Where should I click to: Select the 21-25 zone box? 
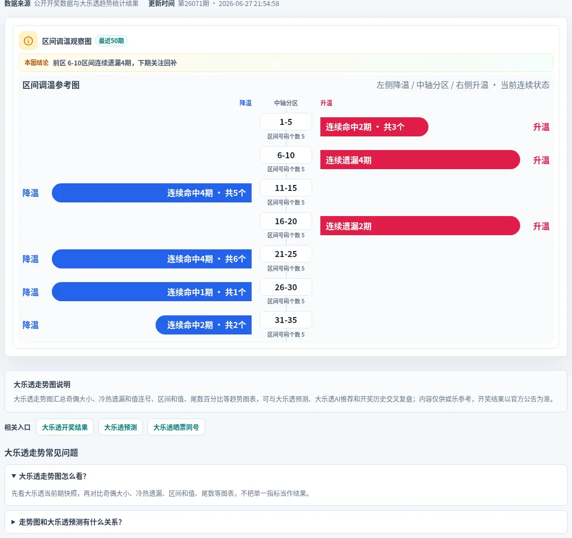[286, 254]
